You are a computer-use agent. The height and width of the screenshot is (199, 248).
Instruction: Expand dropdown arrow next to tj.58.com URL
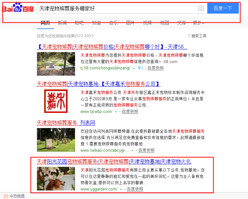click(134, 68)
